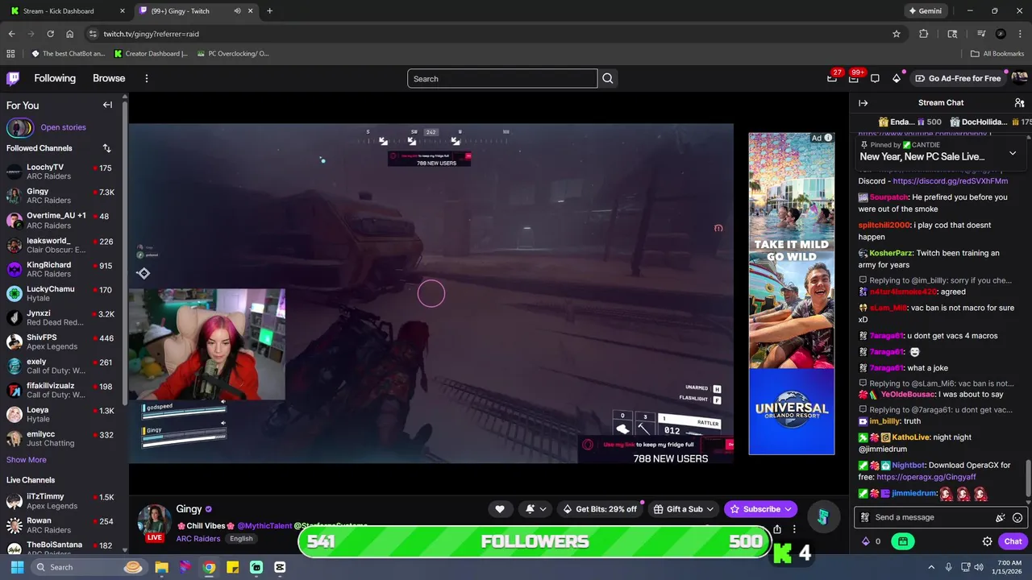Collapse the Stream Chat panel
The image size is (1032, 580).
point(863,103)
